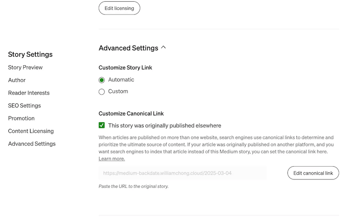Click the Automatic option label text

tap(121, 80)
